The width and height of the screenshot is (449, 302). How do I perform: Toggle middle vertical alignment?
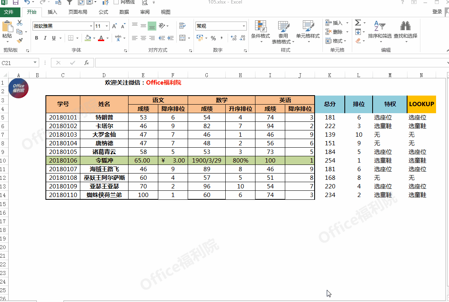point(143,26)
